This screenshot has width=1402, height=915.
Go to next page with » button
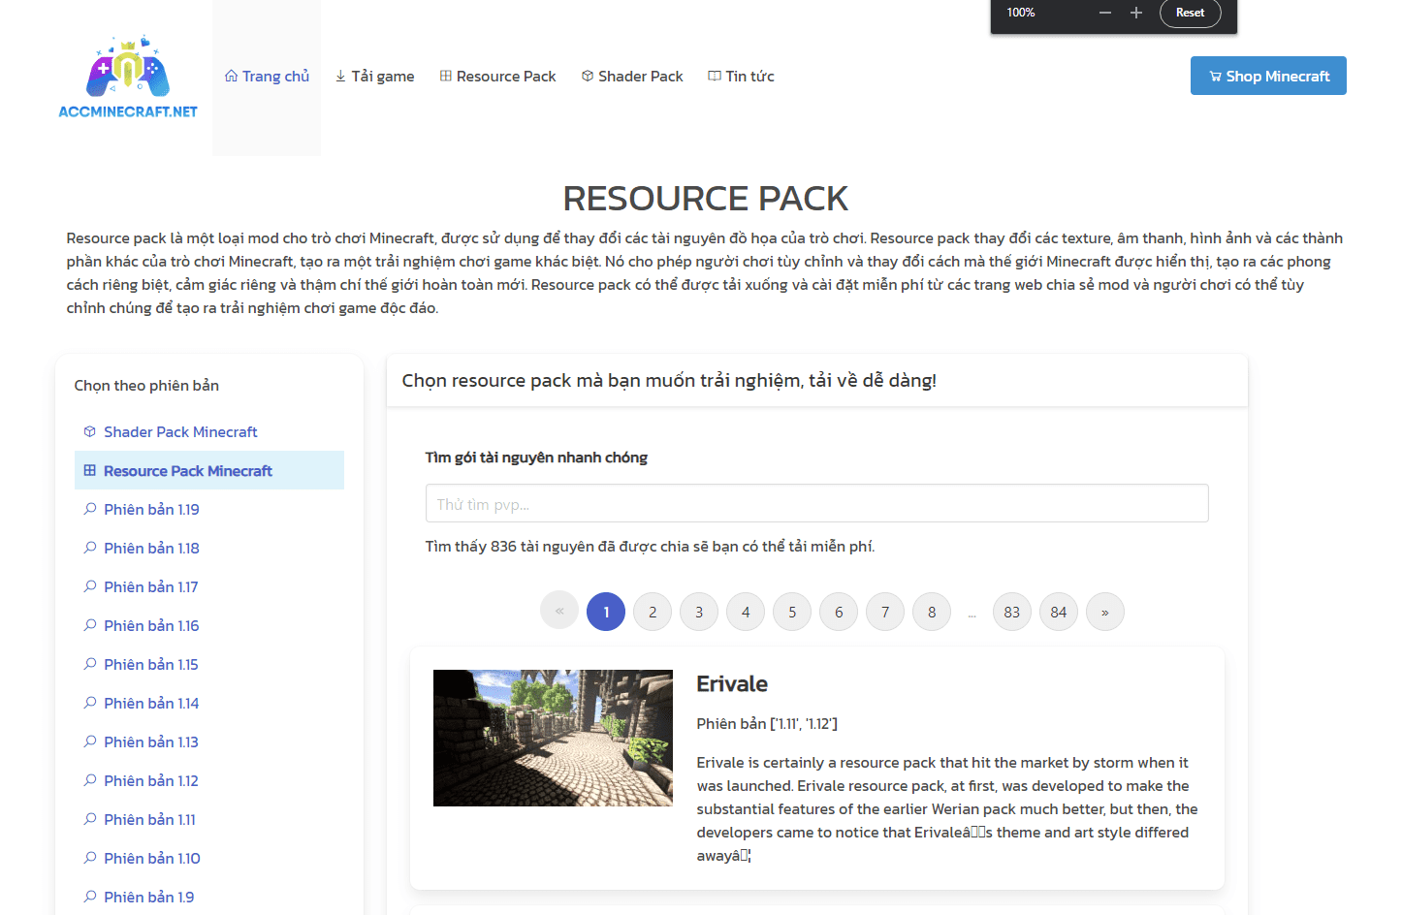click(x=1105, y=612)
